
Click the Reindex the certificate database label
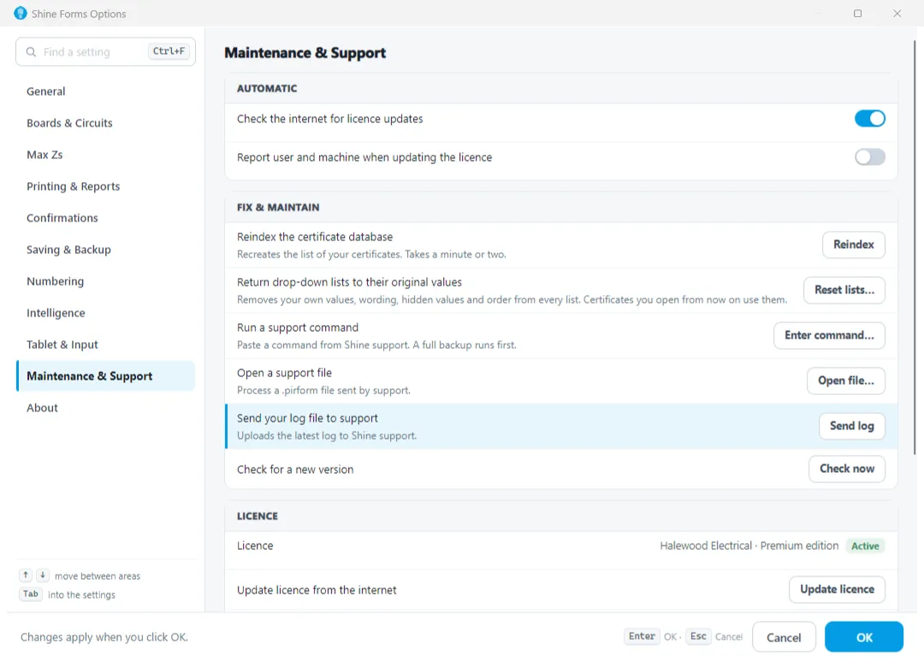[315, 237]
